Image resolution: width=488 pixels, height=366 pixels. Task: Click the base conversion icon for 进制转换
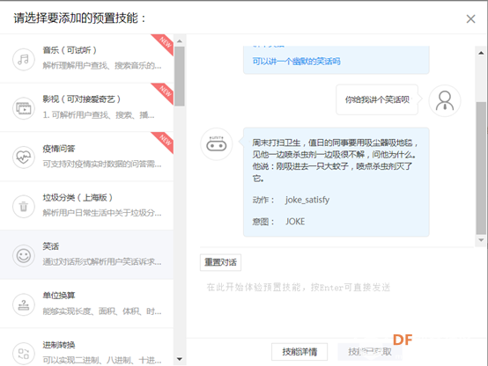[x=24, y=354]
